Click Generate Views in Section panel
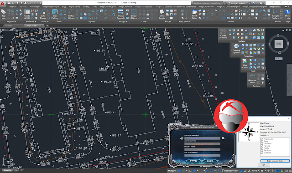292x173 pixels. [x=252, y=79]
